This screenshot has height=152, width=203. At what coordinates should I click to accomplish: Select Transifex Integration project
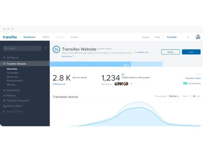[x=18, y=101]
